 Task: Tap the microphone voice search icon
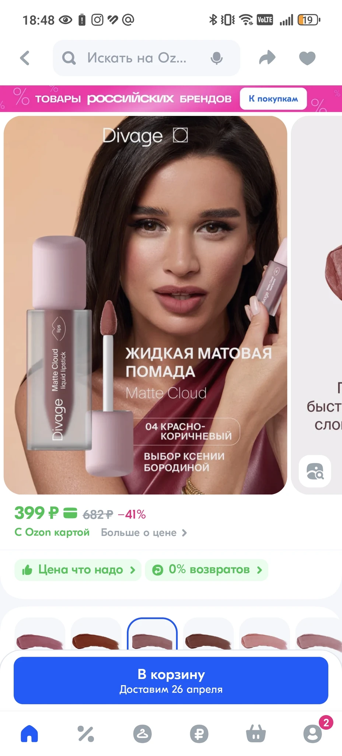pos(217,58)
